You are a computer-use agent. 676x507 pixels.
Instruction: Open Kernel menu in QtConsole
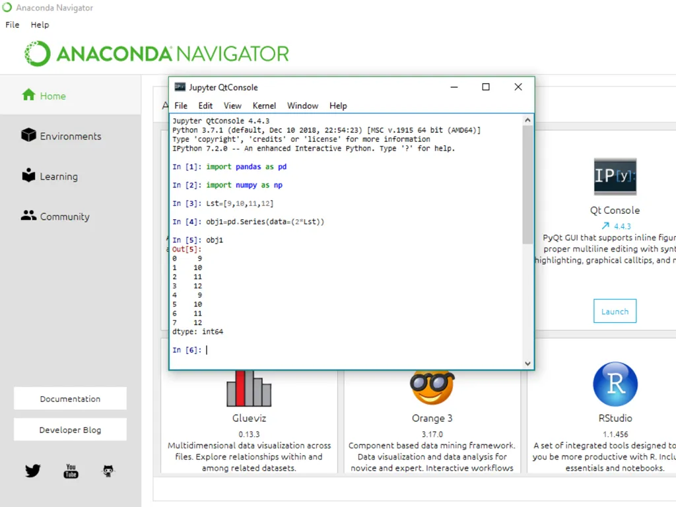pos(264,106)
